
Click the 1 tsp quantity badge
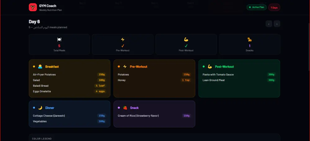click(186, 80)
